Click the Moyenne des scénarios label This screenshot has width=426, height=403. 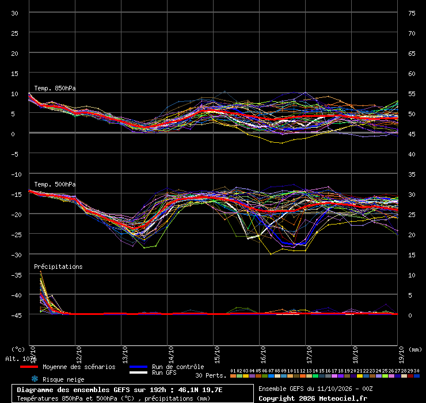[79, 367]
